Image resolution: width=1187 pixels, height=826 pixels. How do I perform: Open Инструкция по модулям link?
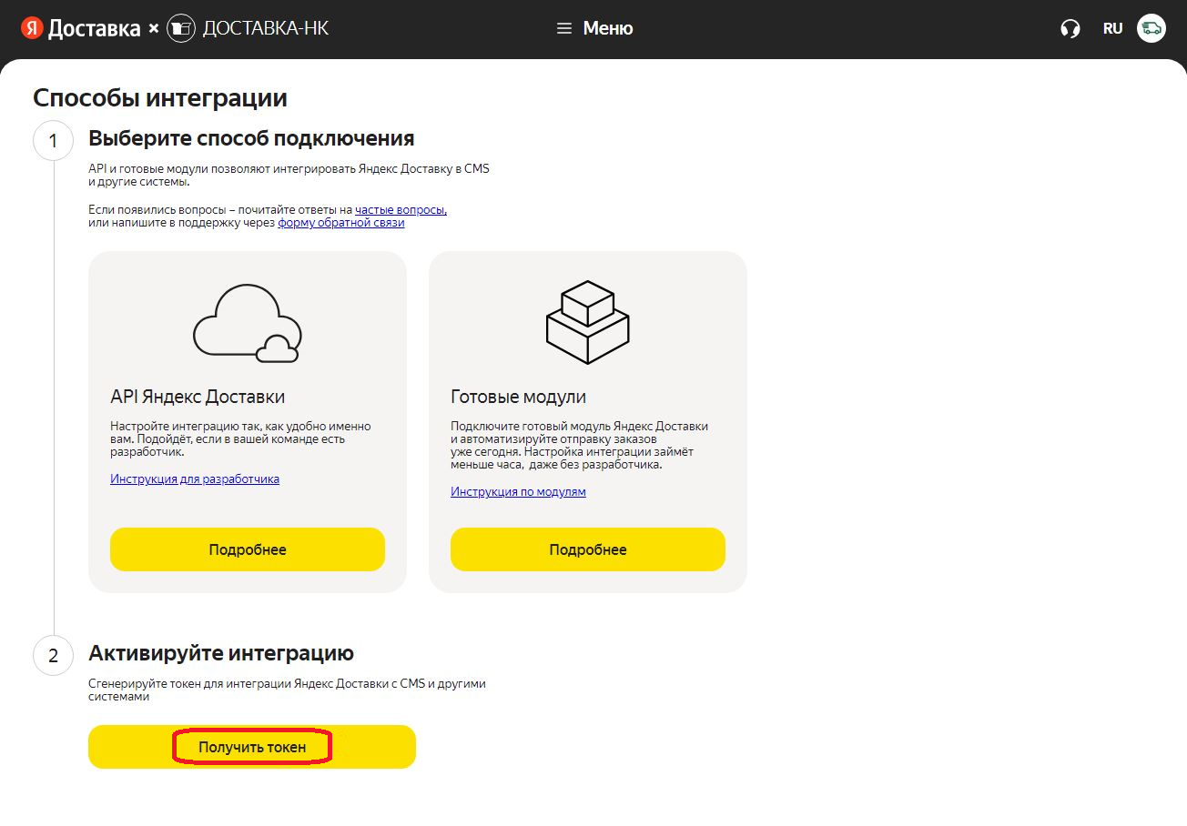(518, 491)
